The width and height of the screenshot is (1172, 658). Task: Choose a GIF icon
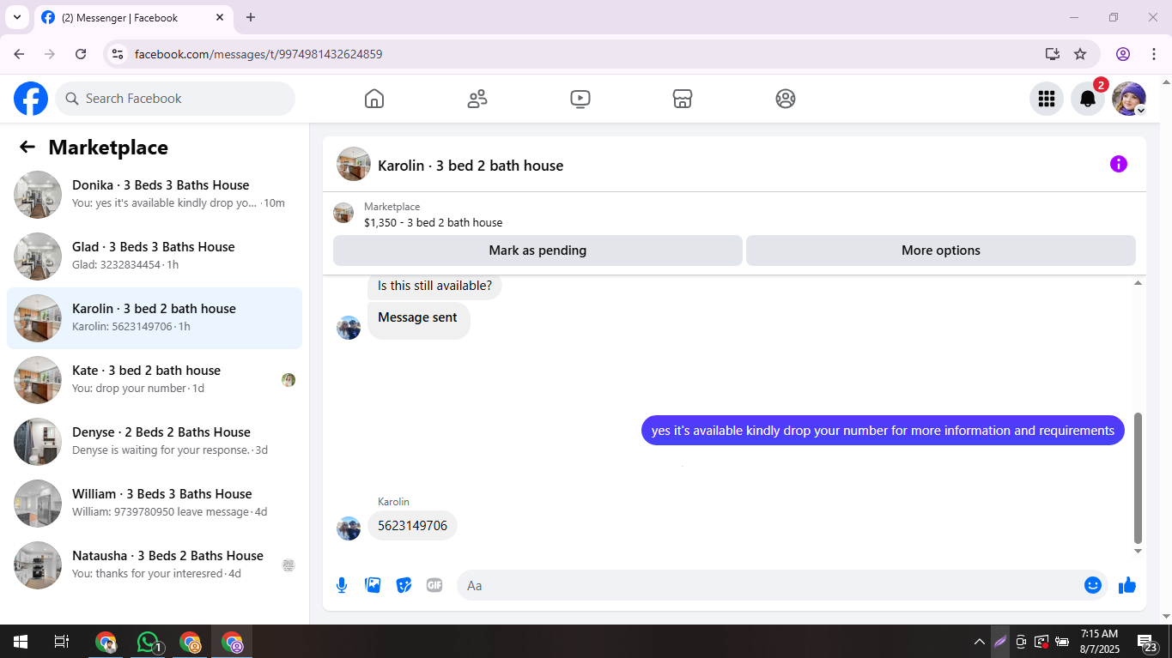434,585
